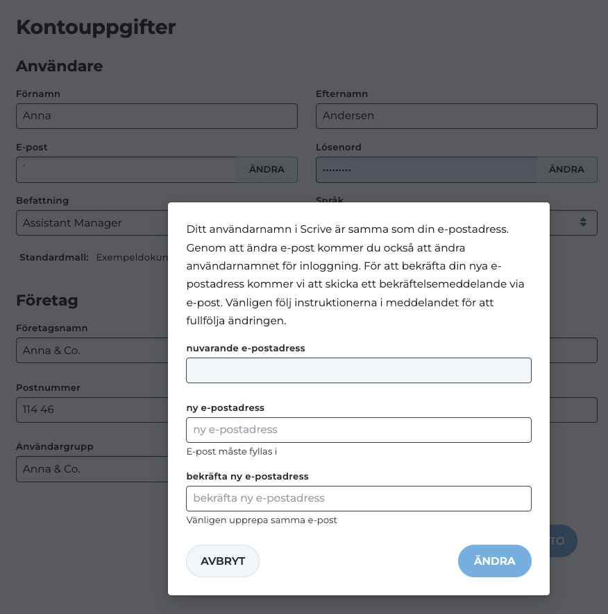608x614 pixels.
Task: Click the Förnamn field containing Anna
Action: [x=156, y=116]
